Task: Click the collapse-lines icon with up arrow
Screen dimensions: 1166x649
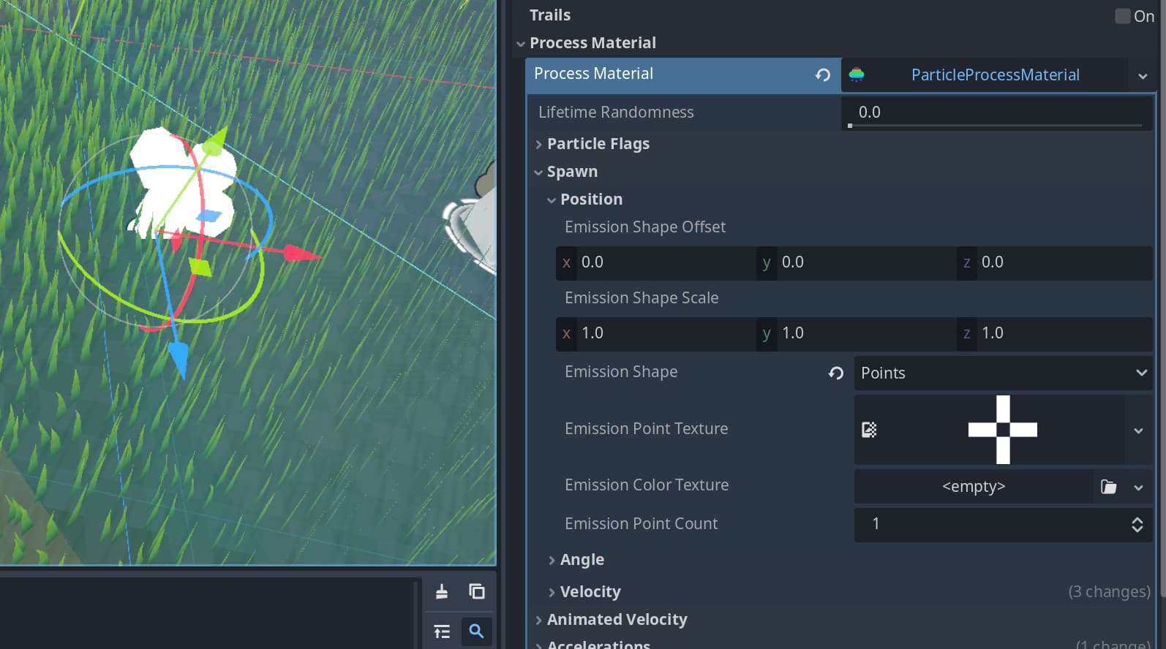Action: tap(442, 631)
